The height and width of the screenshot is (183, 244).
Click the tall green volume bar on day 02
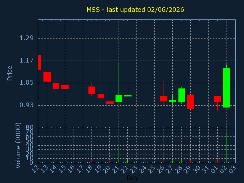(226, 147)
